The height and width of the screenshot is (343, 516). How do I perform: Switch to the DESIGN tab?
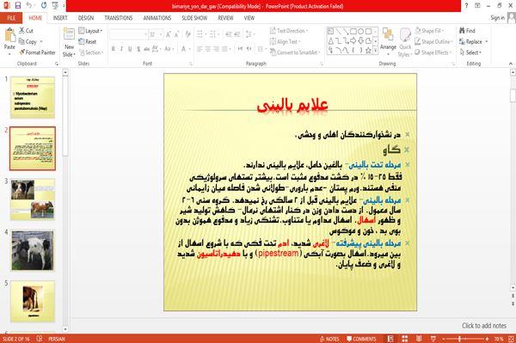86,18
